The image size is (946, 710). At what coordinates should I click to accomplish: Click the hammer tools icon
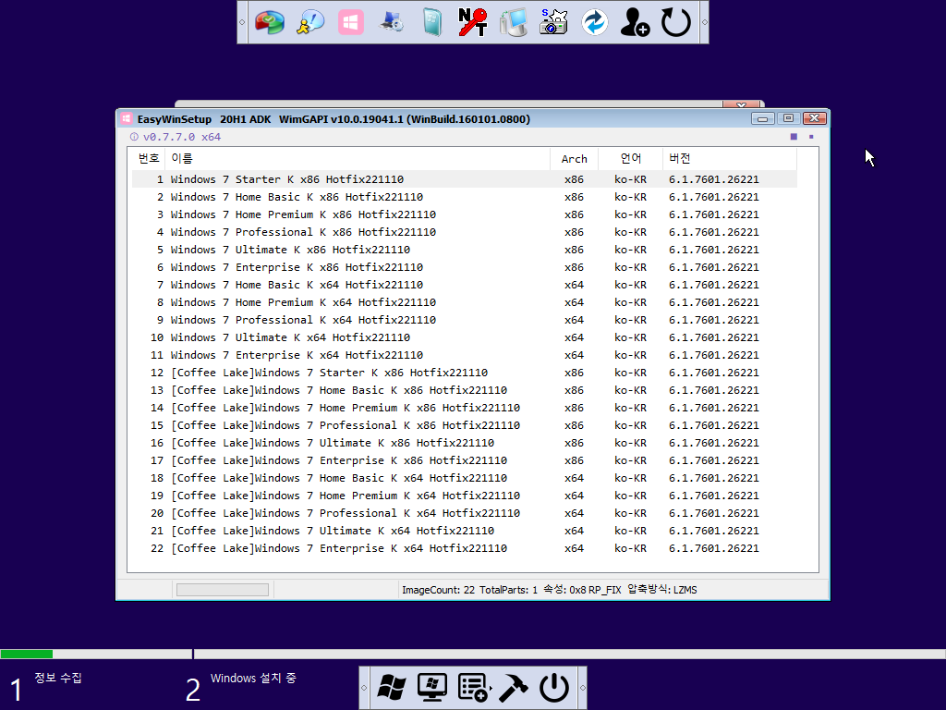click(514, 688)
